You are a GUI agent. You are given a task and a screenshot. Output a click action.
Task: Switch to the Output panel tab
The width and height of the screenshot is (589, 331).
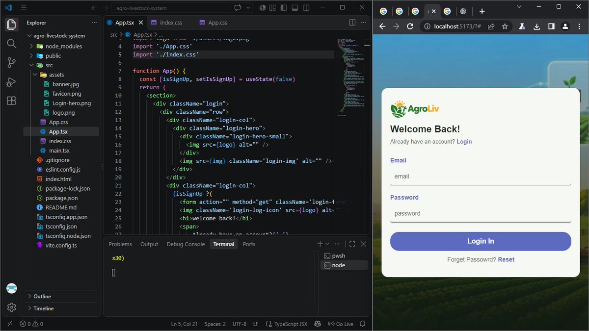[149, 244]
